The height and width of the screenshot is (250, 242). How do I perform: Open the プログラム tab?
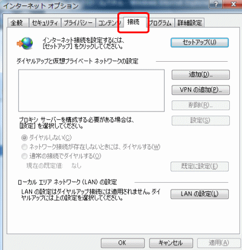[x=160, y=23]
